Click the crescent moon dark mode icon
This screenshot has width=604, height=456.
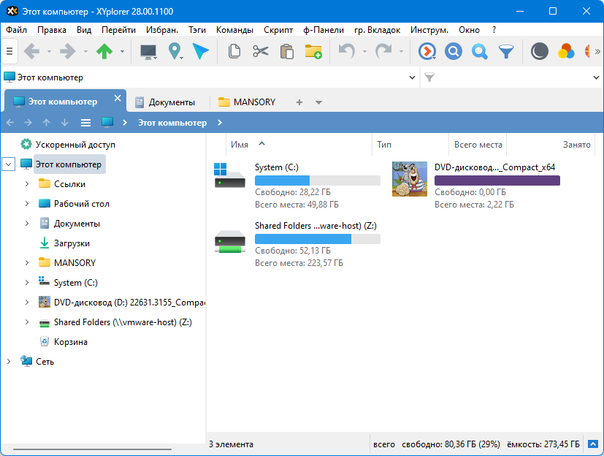click(539, 51)
